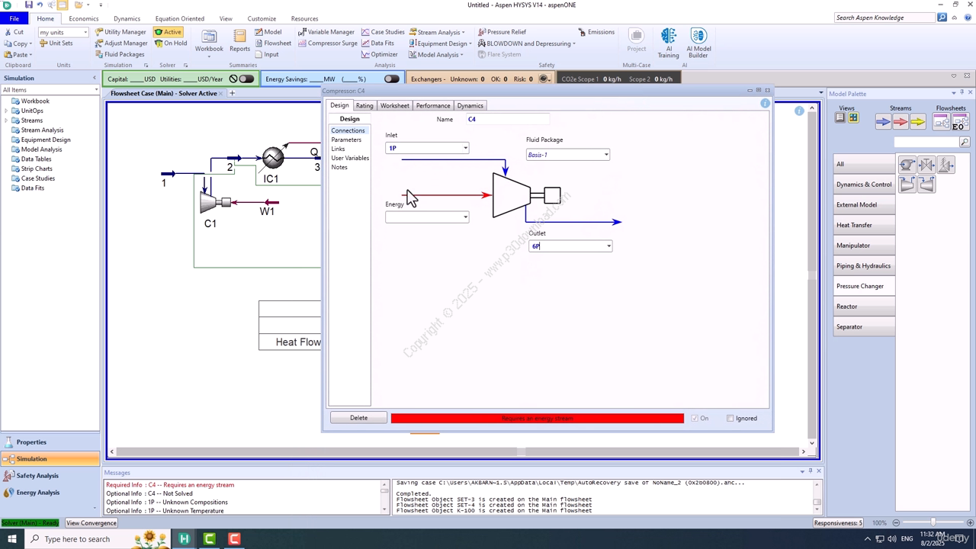This screenshot has height=549, width=976.
Task: Select expander icon in Model Palette
Action: click(926, 184)
